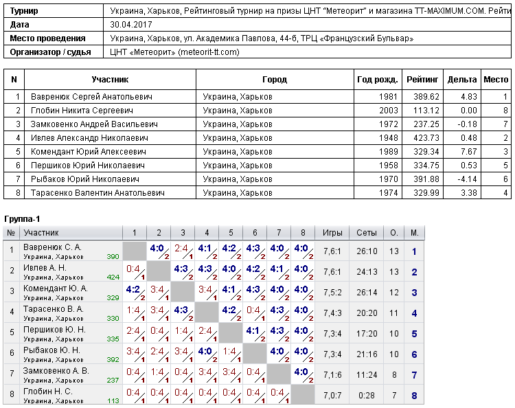Click the Год рожд. column header

[x=378, y=80]
